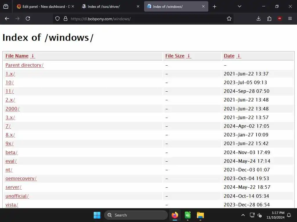Viewport: 297px width, 222px height.
Task: Open the 3.x/ folder
Action: (10, 117)
